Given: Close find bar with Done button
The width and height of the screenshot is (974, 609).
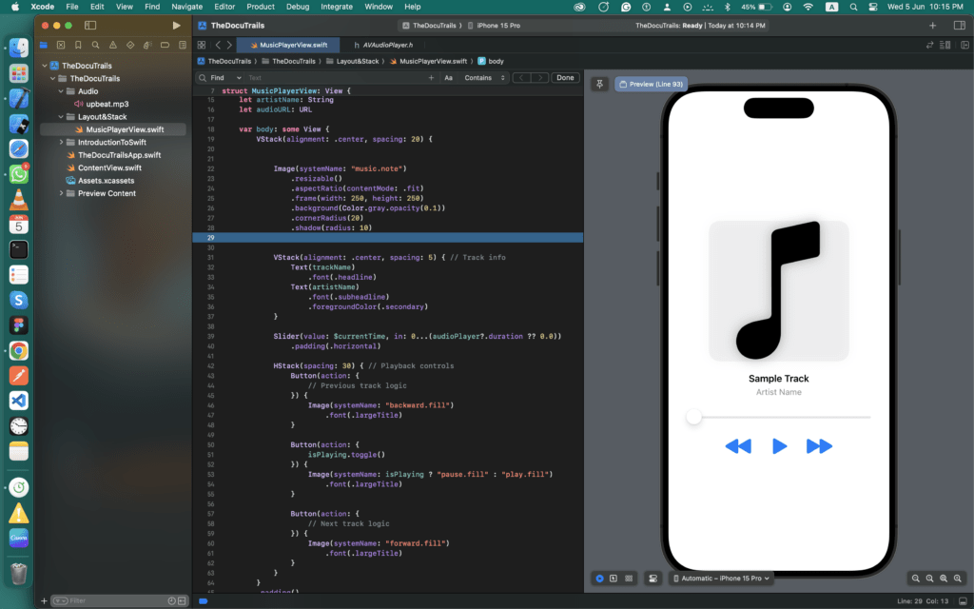Looking at the screenshot, I should 565,78.
